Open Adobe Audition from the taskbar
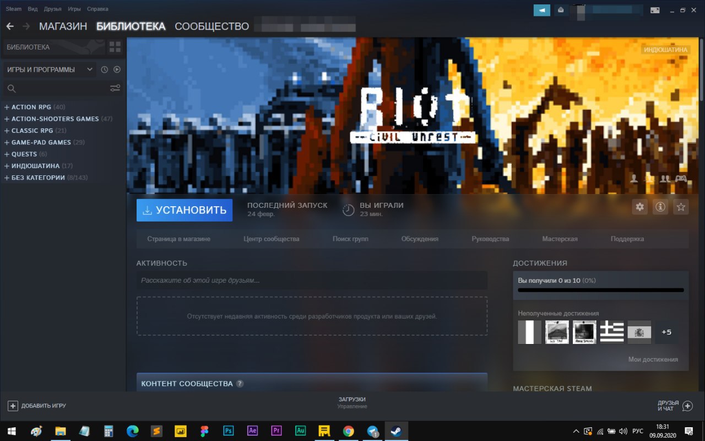This screenshot has width=705, height=441. pos(300,431)
